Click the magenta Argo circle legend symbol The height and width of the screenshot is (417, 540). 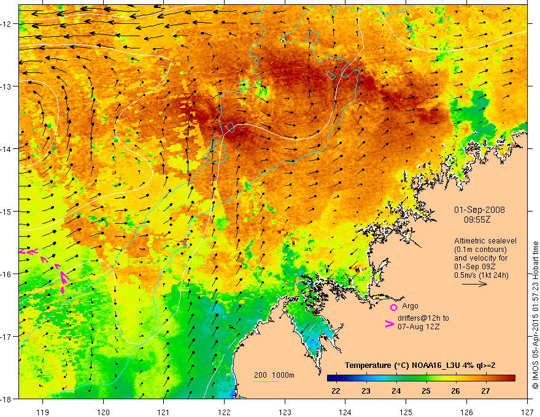(393, 307)
